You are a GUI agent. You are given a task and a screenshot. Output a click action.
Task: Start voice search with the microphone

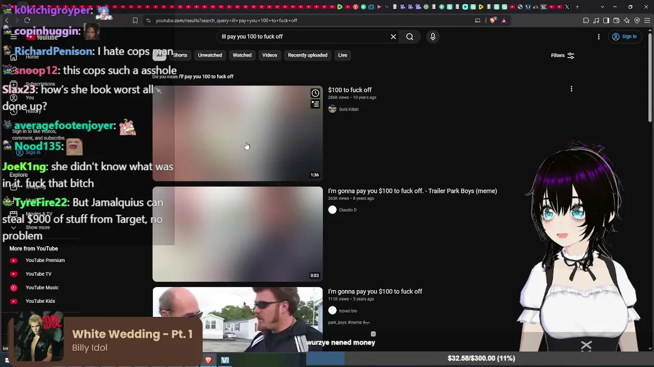pyautogui.click(x=433, y=37)
